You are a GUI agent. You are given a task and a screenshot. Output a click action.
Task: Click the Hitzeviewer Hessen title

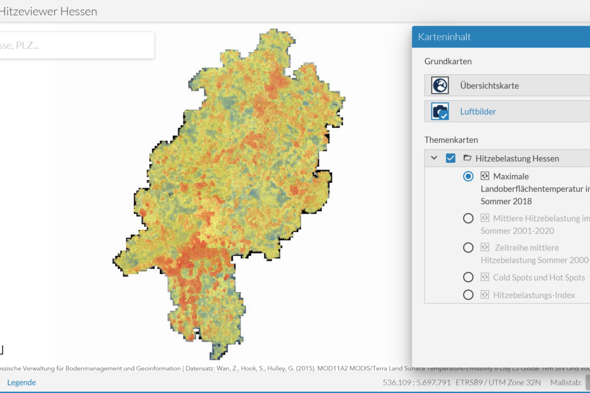pos(48,11)
